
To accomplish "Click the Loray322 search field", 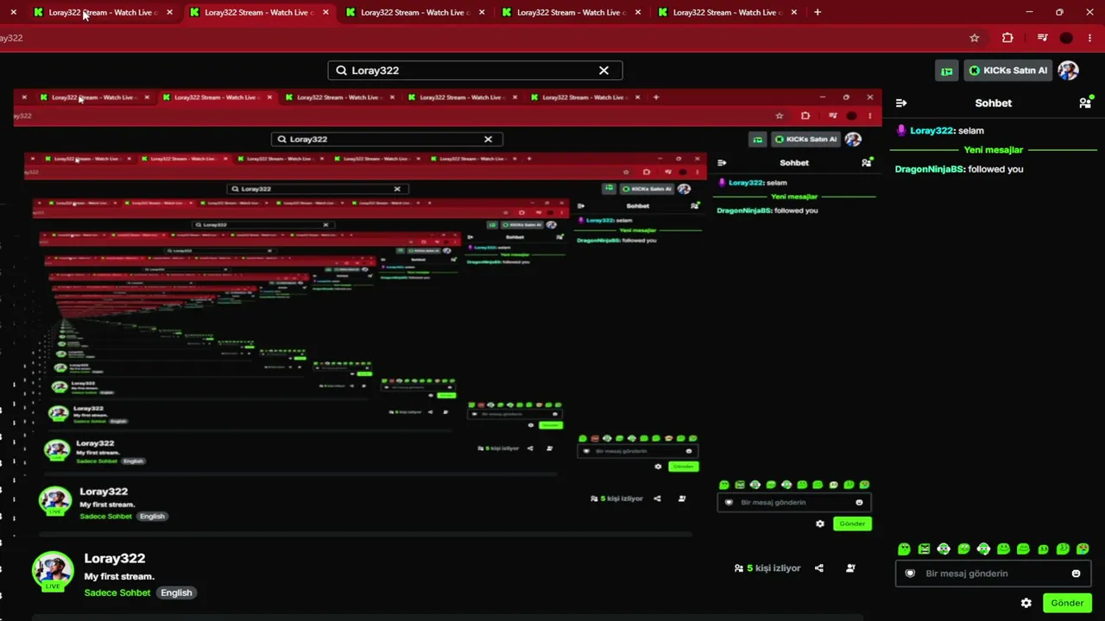I will 475,70.
